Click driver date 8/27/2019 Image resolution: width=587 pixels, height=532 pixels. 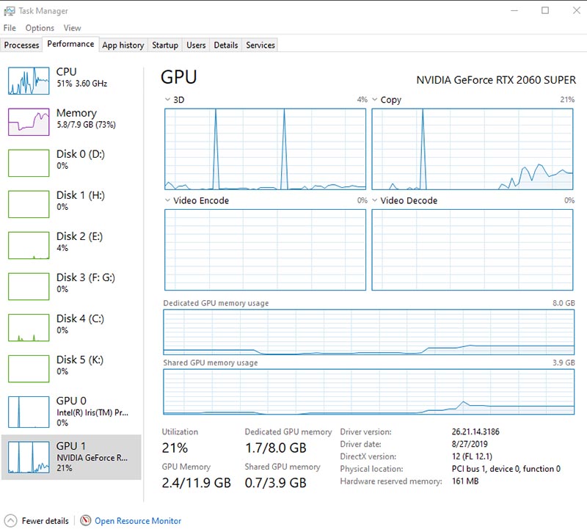click(470, 444)
